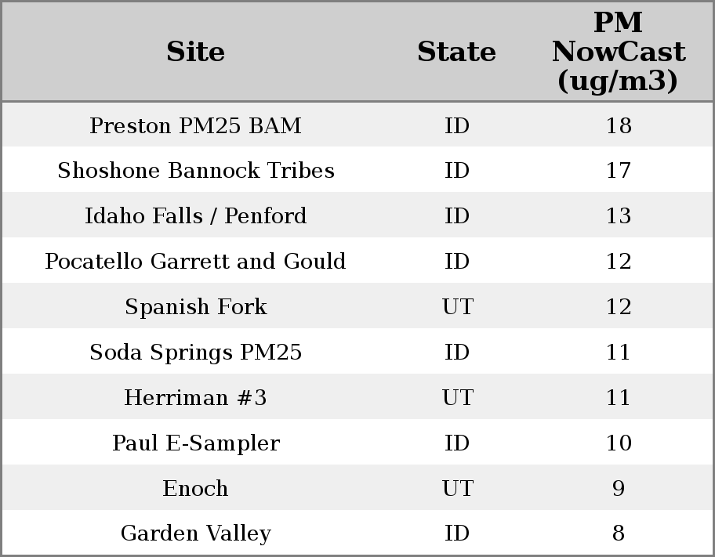Click the Idaho Falls / Penford site

tap(195, 216)
